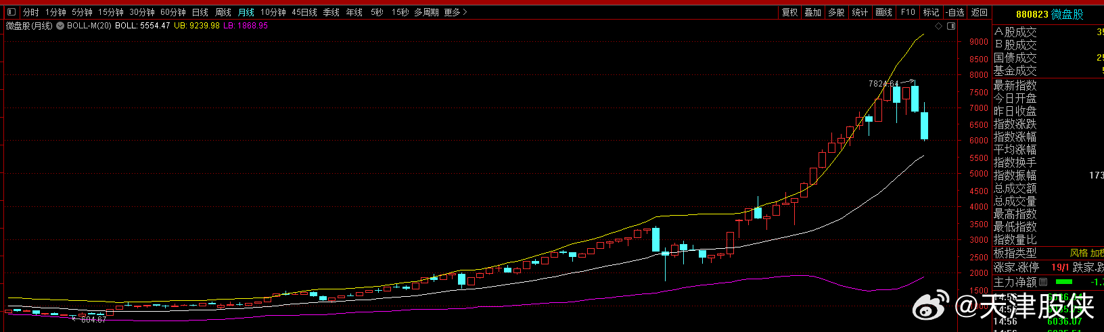Screen dimensions: 1104x332
Task: Select the highlighted 月线 tab
Action: pyautogui.click(x=246, y=12)
